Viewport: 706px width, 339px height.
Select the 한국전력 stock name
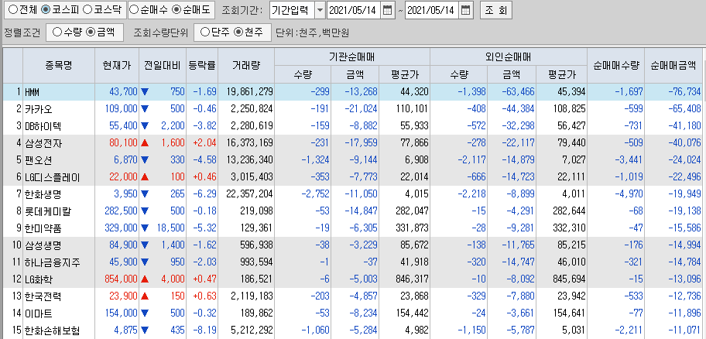[x=43, y=296]
